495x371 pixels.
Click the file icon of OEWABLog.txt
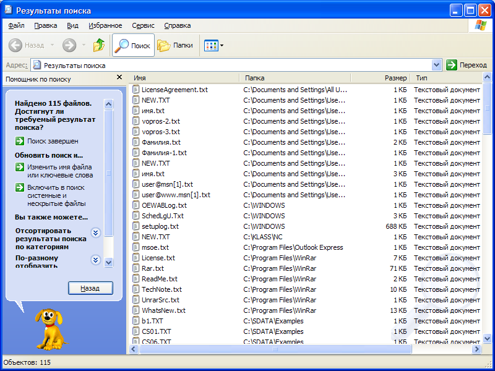136,205
